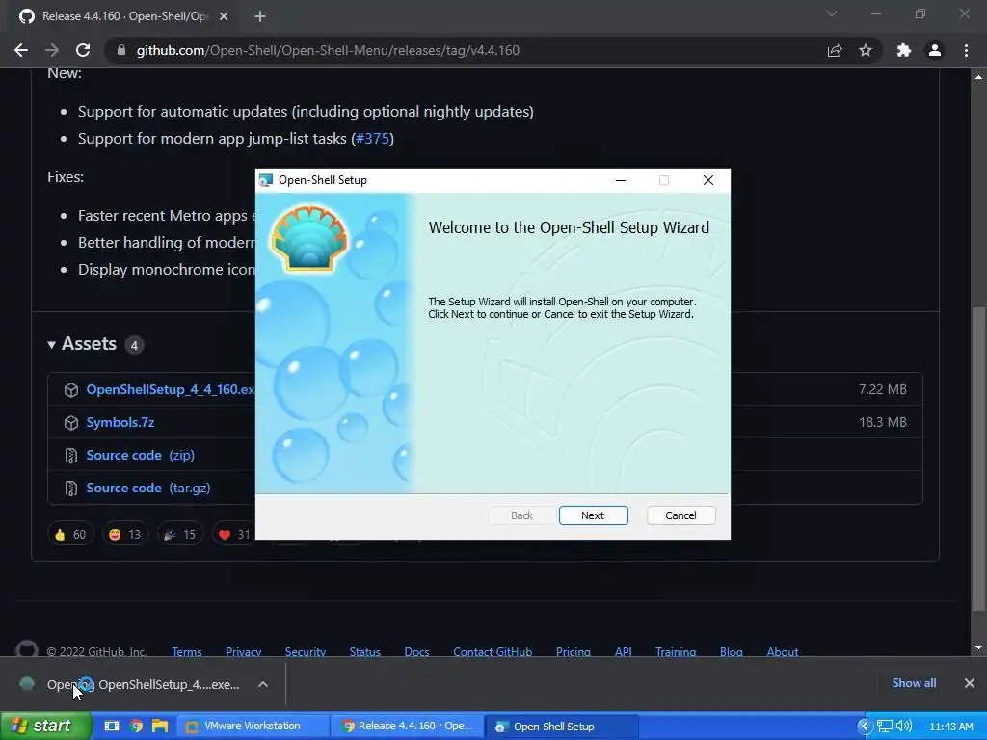Screen dimensions: 987x740
Task: Switch to Open-Shell Setup taskbar button
Action: [563, 727]
